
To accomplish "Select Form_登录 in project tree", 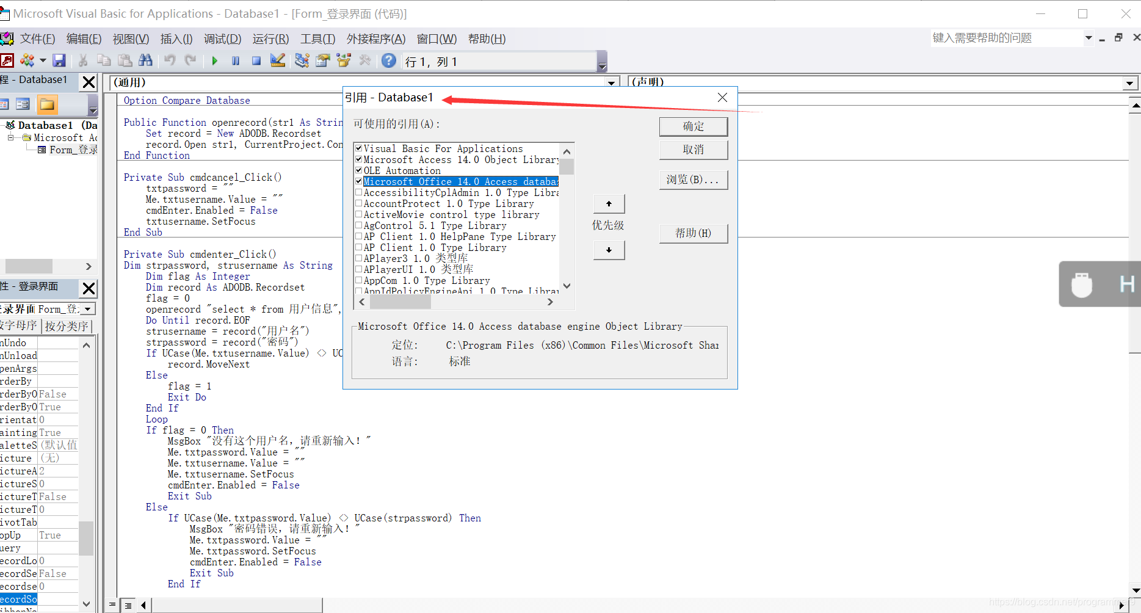I will 73,150.
